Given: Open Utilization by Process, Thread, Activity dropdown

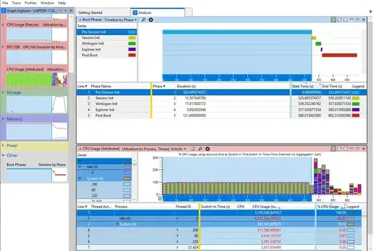Looking at the screenshot, I should coord(154,149).
